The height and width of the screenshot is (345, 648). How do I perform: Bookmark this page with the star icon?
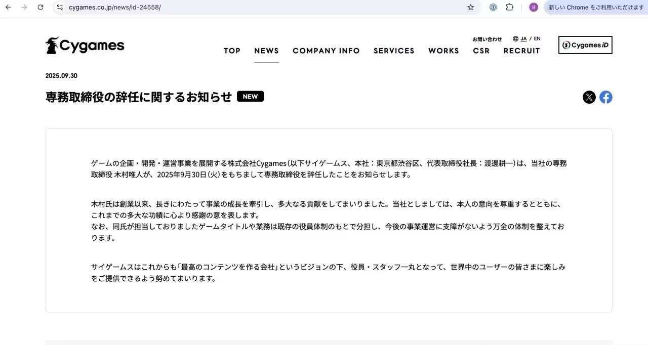tap(471, 7)
